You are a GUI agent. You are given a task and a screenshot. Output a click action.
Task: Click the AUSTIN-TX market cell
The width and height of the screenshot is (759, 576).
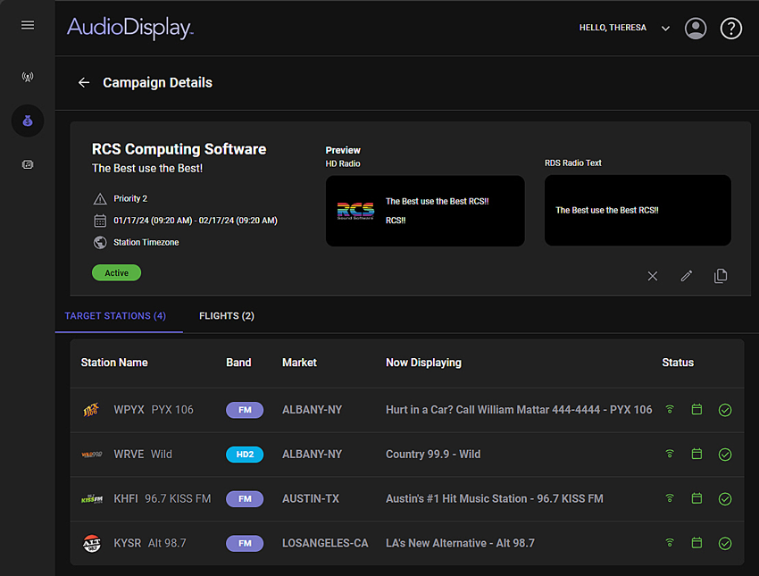pyautogui.click(x=311, y=499)
